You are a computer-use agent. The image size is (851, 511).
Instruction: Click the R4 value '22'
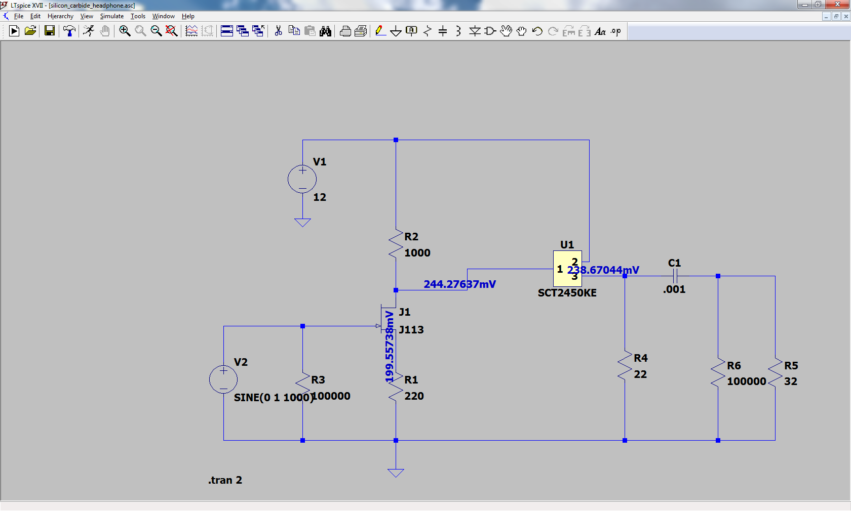point(640,374)
